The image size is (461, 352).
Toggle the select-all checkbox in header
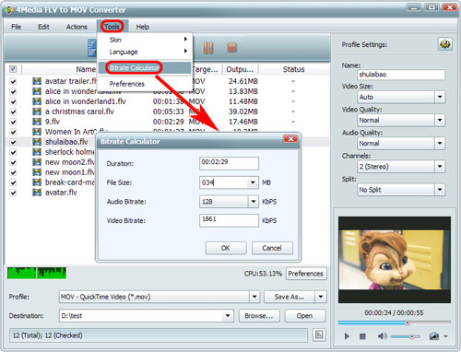[x=13, y=69]
